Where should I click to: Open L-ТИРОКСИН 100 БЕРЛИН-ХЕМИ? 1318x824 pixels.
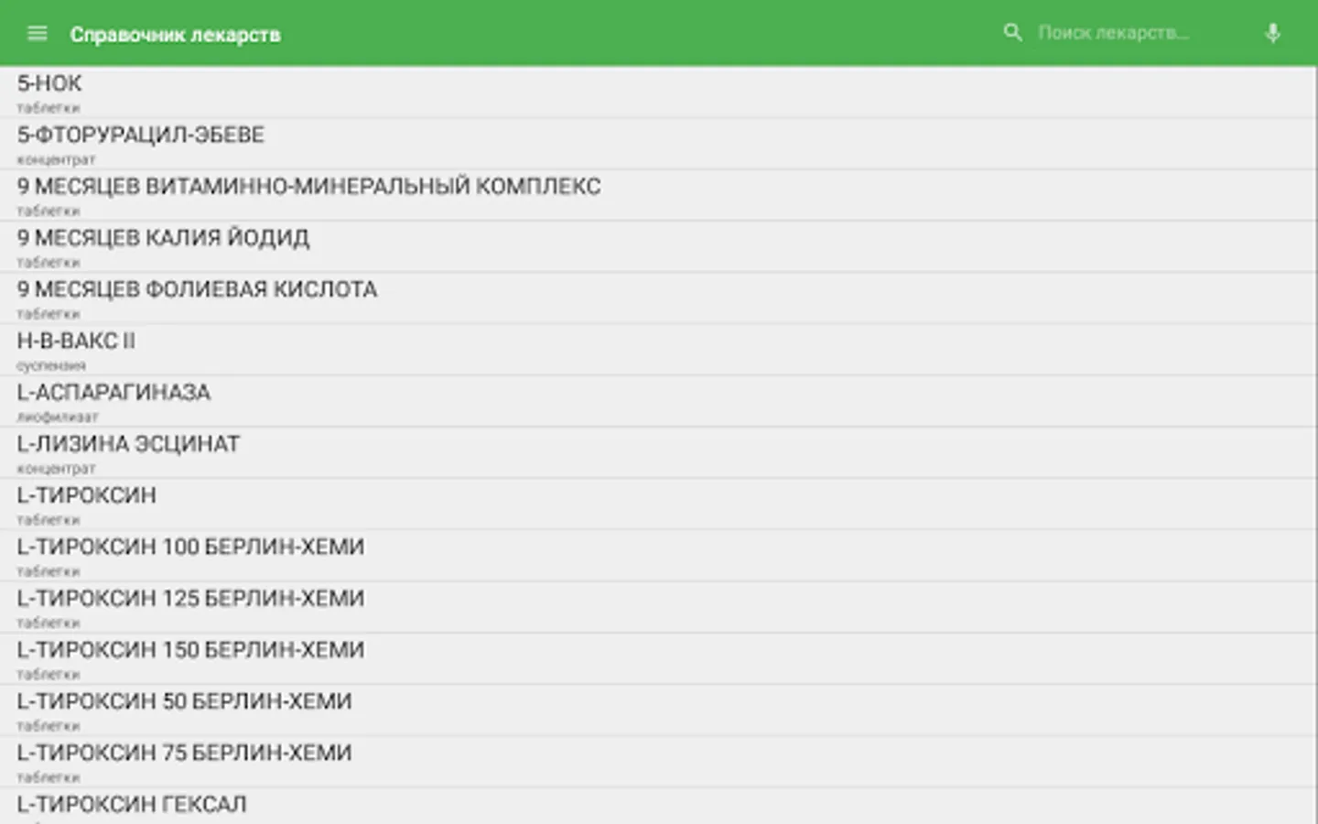659,555
